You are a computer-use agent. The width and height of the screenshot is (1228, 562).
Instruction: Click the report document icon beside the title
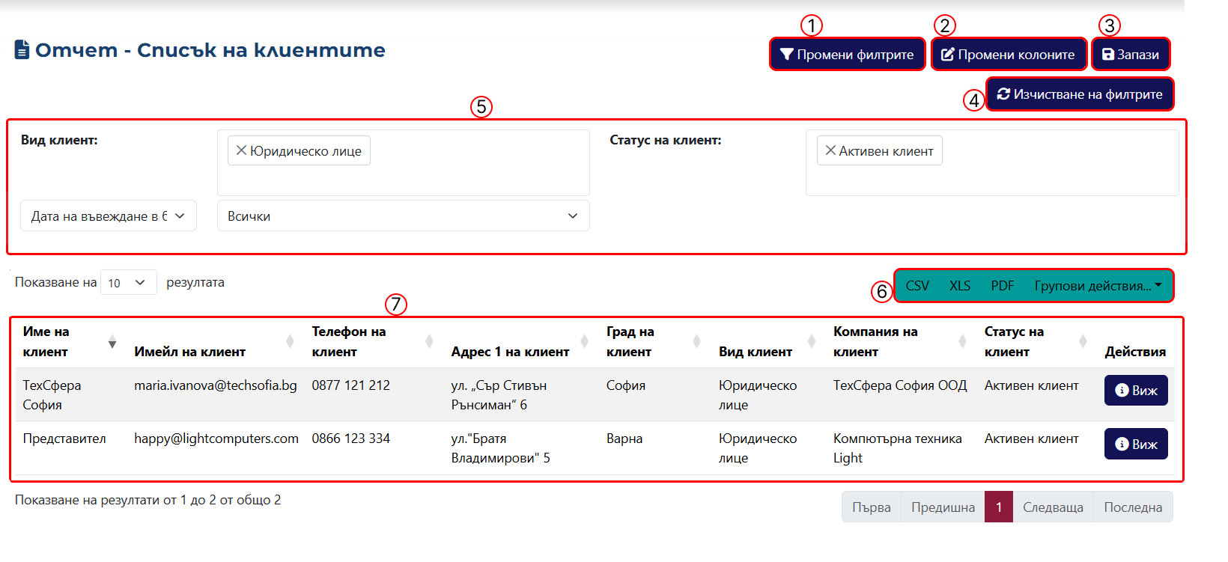22,50
